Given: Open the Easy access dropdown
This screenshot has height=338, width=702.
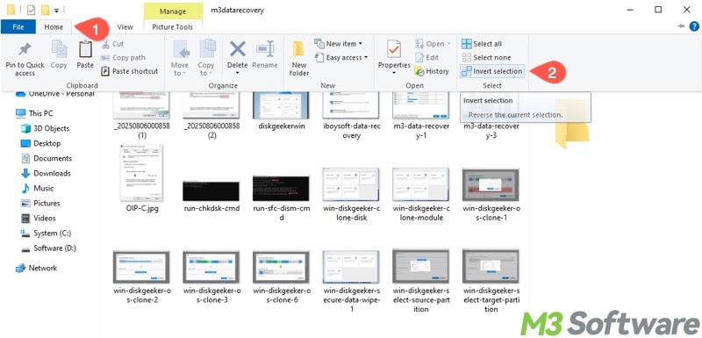Looking at the screenshot, I should (340, 57).
